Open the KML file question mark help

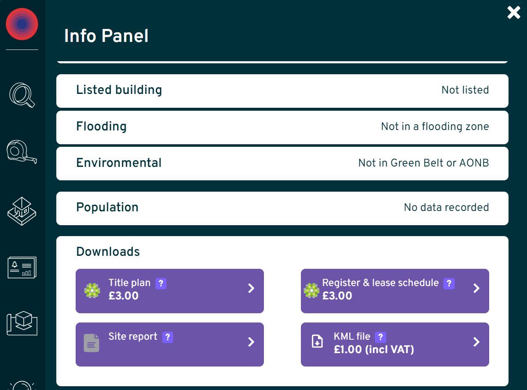381,336
